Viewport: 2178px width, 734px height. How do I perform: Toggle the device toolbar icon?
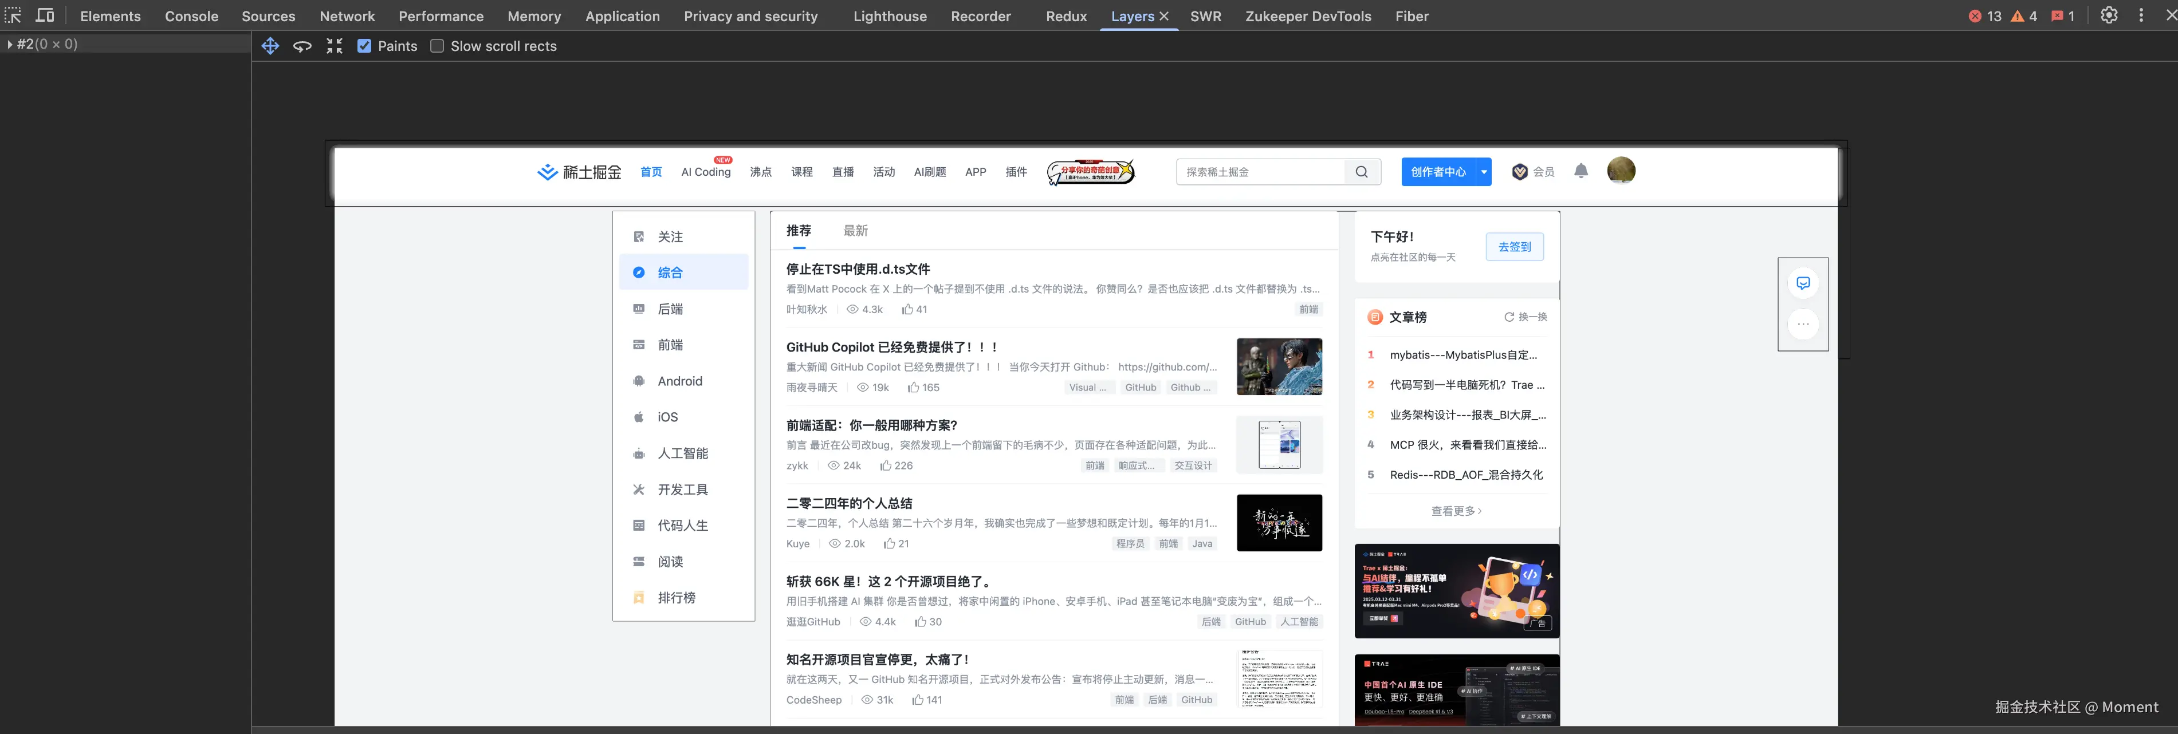click(45, 15)
